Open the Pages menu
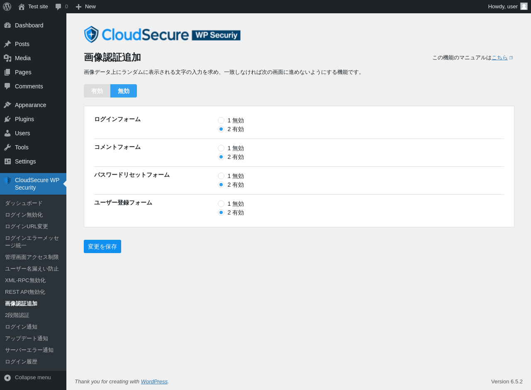531x390 pixels. [x=33, y=72]
